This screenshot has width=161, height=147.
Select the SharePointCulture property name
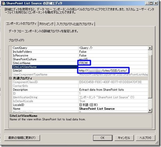[24, 59]
